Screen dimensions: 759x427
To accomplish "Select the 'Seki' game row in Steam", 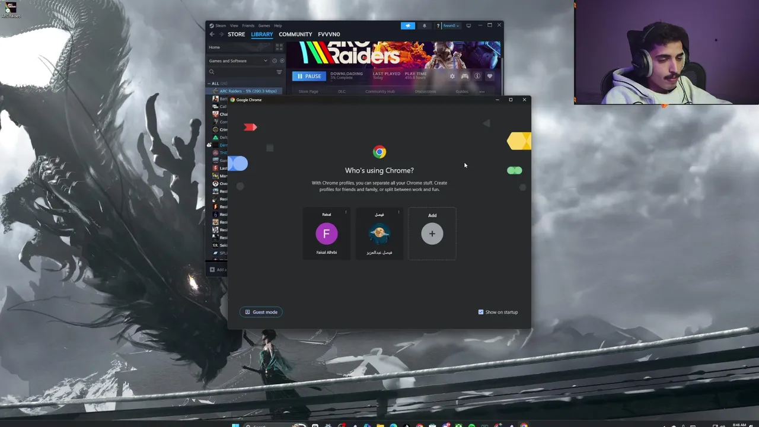I will coord(220,245).
